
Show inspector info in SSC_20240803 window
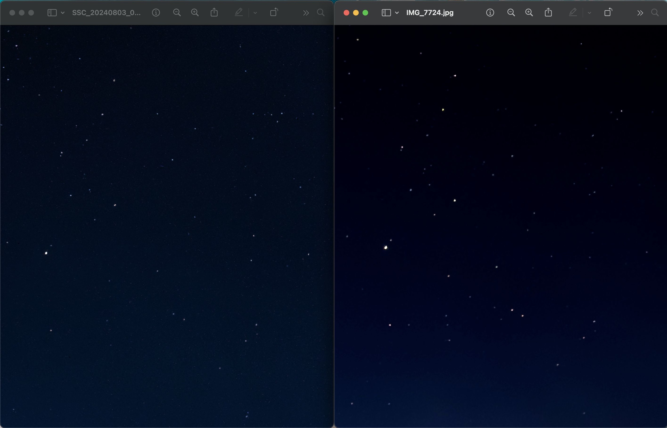pyautogui.click(x=156, y=13)
